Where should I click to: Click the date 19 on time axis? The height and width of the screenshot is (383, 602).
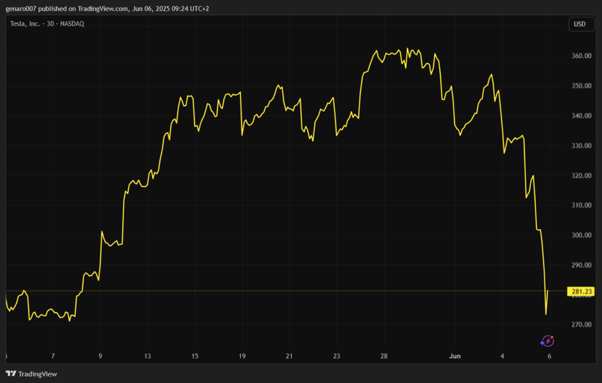coord(242,356)
